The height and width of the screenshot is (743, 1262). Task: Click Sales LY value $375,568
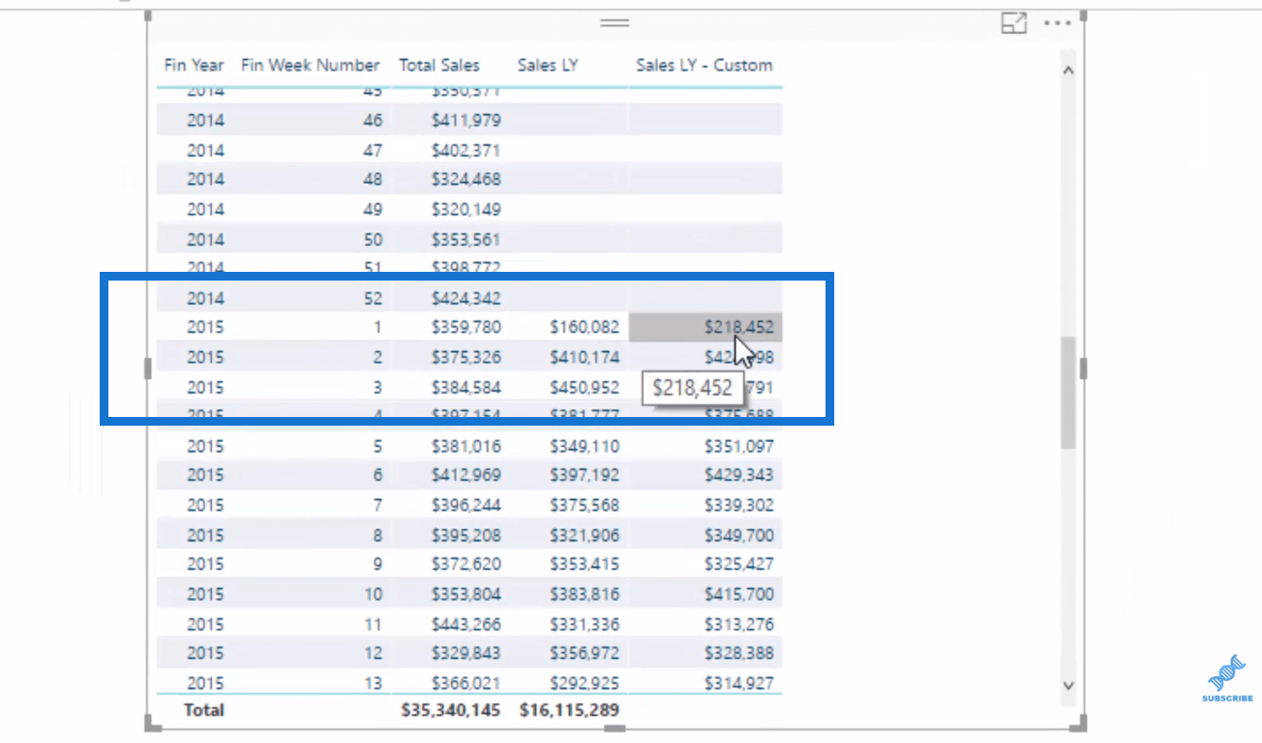tap(585, 505)
